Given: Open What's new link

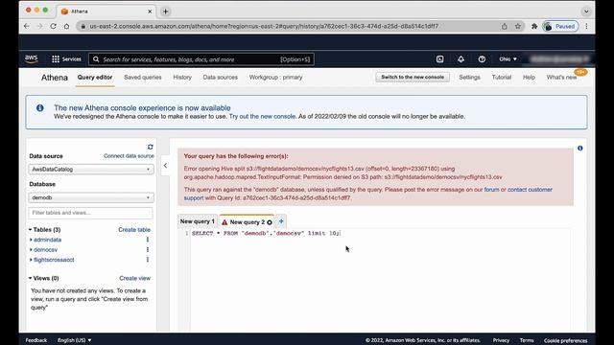Looking at the screenshot, I should pyautogui.click(x=561, y=77).
